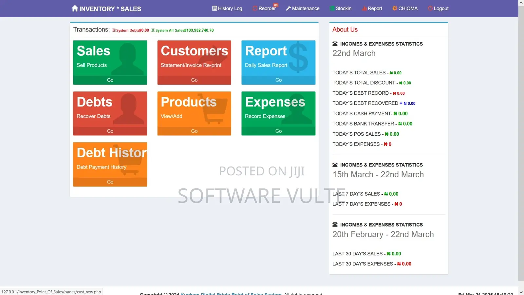The width and height of the screenshot is (524, 295).
Task: Click phone icon above 20th February statistics
Action: click(x=335, y=225)
